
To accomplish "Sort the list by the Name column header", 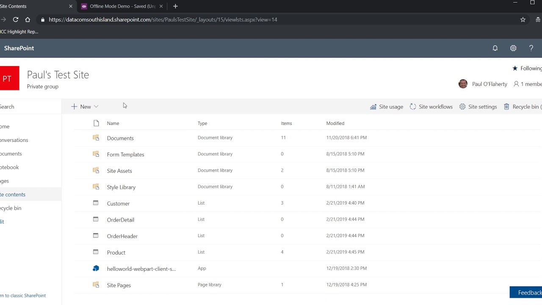I will [x=113, y=123].
